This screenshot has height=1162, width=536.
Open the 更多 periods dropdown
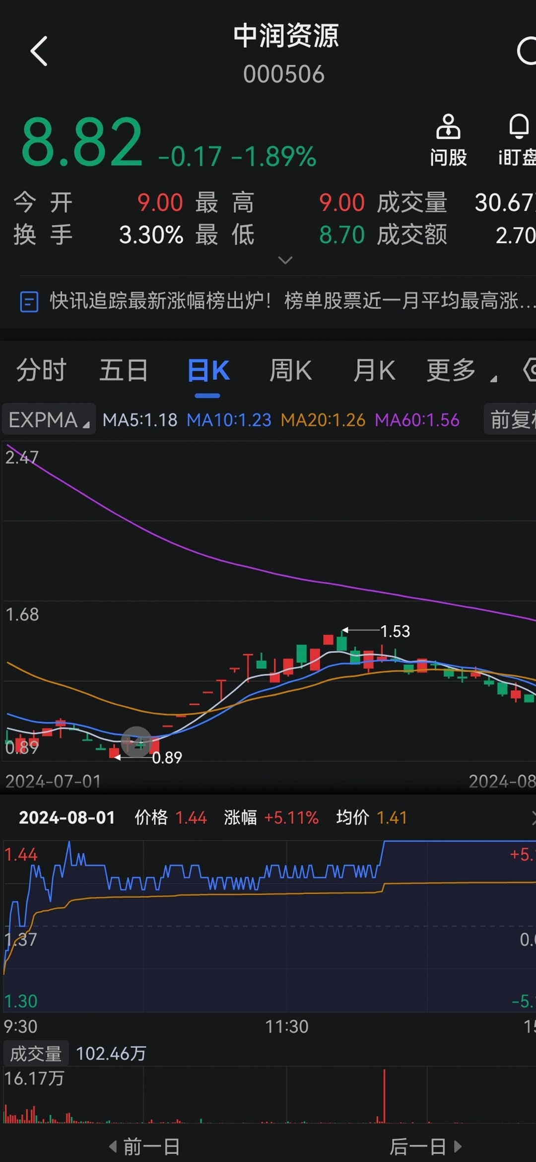point(461,370)
